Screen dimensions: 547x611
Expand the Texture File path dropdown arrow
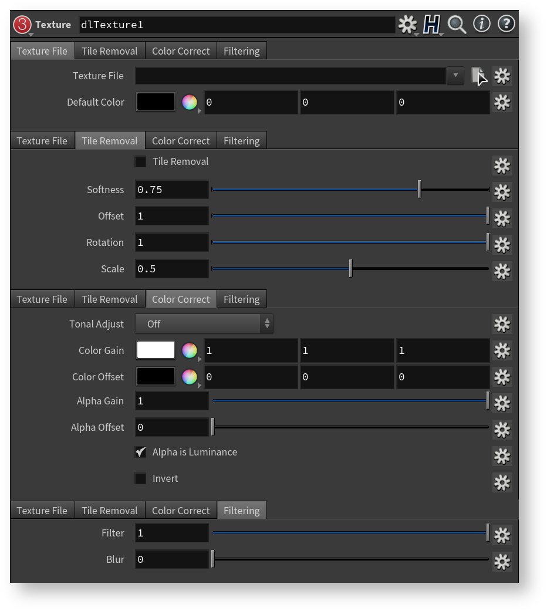(455, 76)
